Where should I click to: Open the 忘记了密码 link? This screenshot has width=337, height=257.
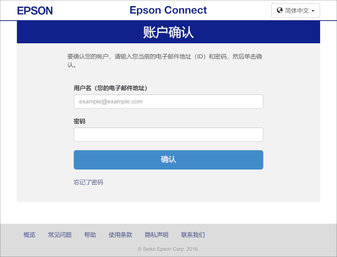[88, 182]
